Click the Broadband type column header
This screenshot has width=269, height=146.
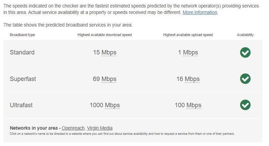pyautogui.click(x=22, y=35)
